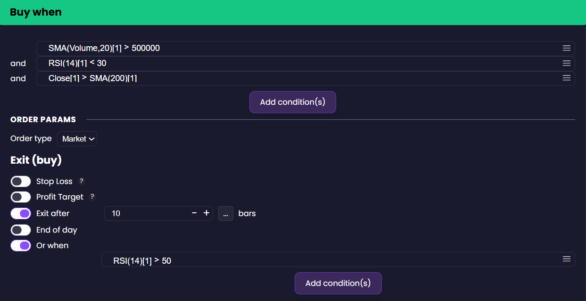Increase exit bars with the plus button
The image size is (586, 301).
click(x=206, y=213)
